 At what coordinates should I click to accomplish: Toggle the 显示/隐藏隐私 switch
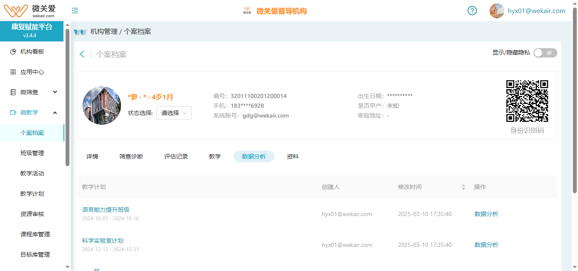coord(545,53)
